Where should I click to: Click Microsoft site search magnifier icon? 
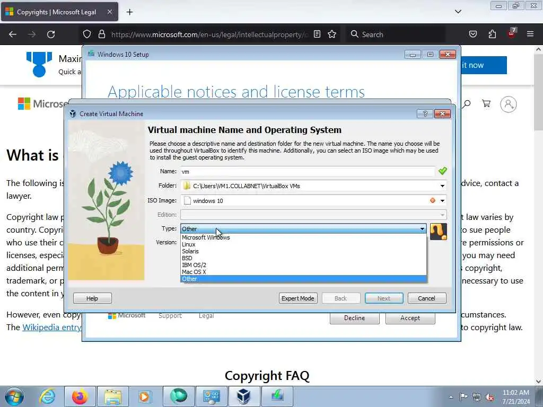[467, 104]
